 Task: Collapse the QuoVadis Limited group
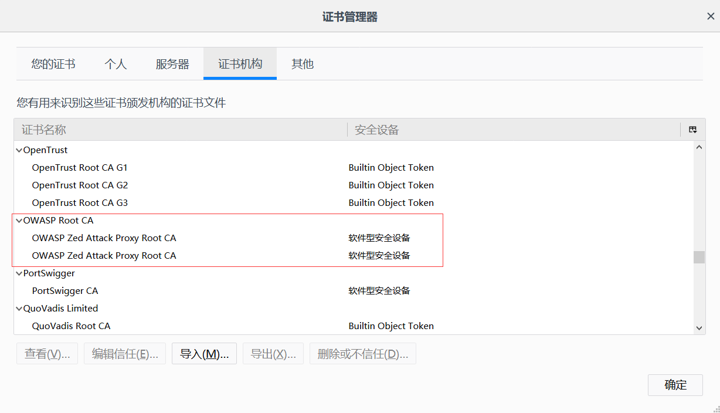(19, 309)
